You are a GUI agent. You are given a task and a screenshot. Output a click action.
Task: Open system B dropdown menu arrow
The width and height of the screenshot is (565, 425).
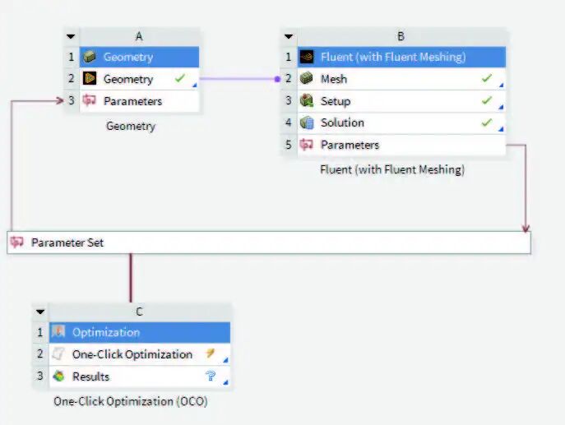pos(289,36)
